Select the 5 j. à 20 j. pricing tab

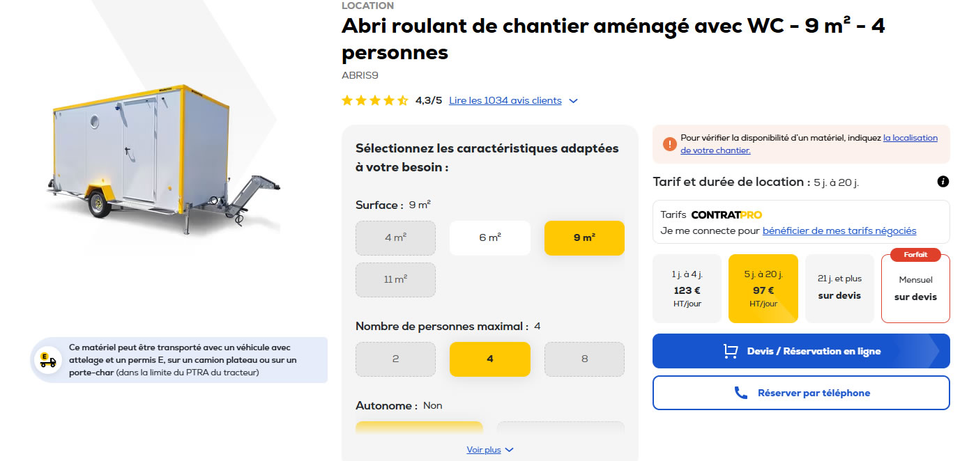click(763, 288)
